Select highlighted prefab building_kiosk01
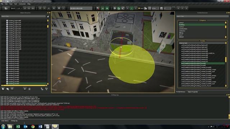Image resolution: width=230 pixels, height=129 pixels. click(x=202, y=63)
